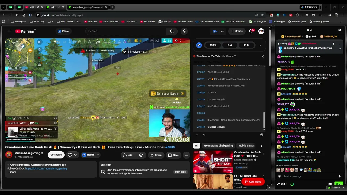Expand the Remix options chevron
Image resolution: width=347 pixels, height=195 pixels.
98,155
